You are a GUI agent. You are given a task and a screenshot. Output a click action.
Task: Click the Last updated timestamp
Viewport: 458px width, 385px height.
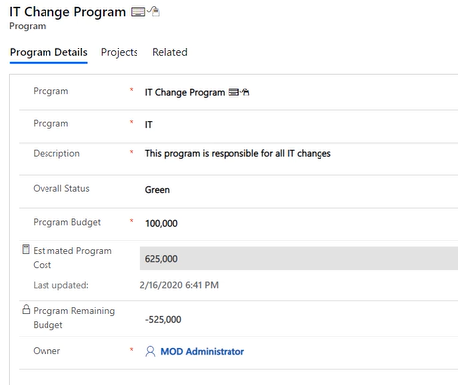(x=179, y=285)
